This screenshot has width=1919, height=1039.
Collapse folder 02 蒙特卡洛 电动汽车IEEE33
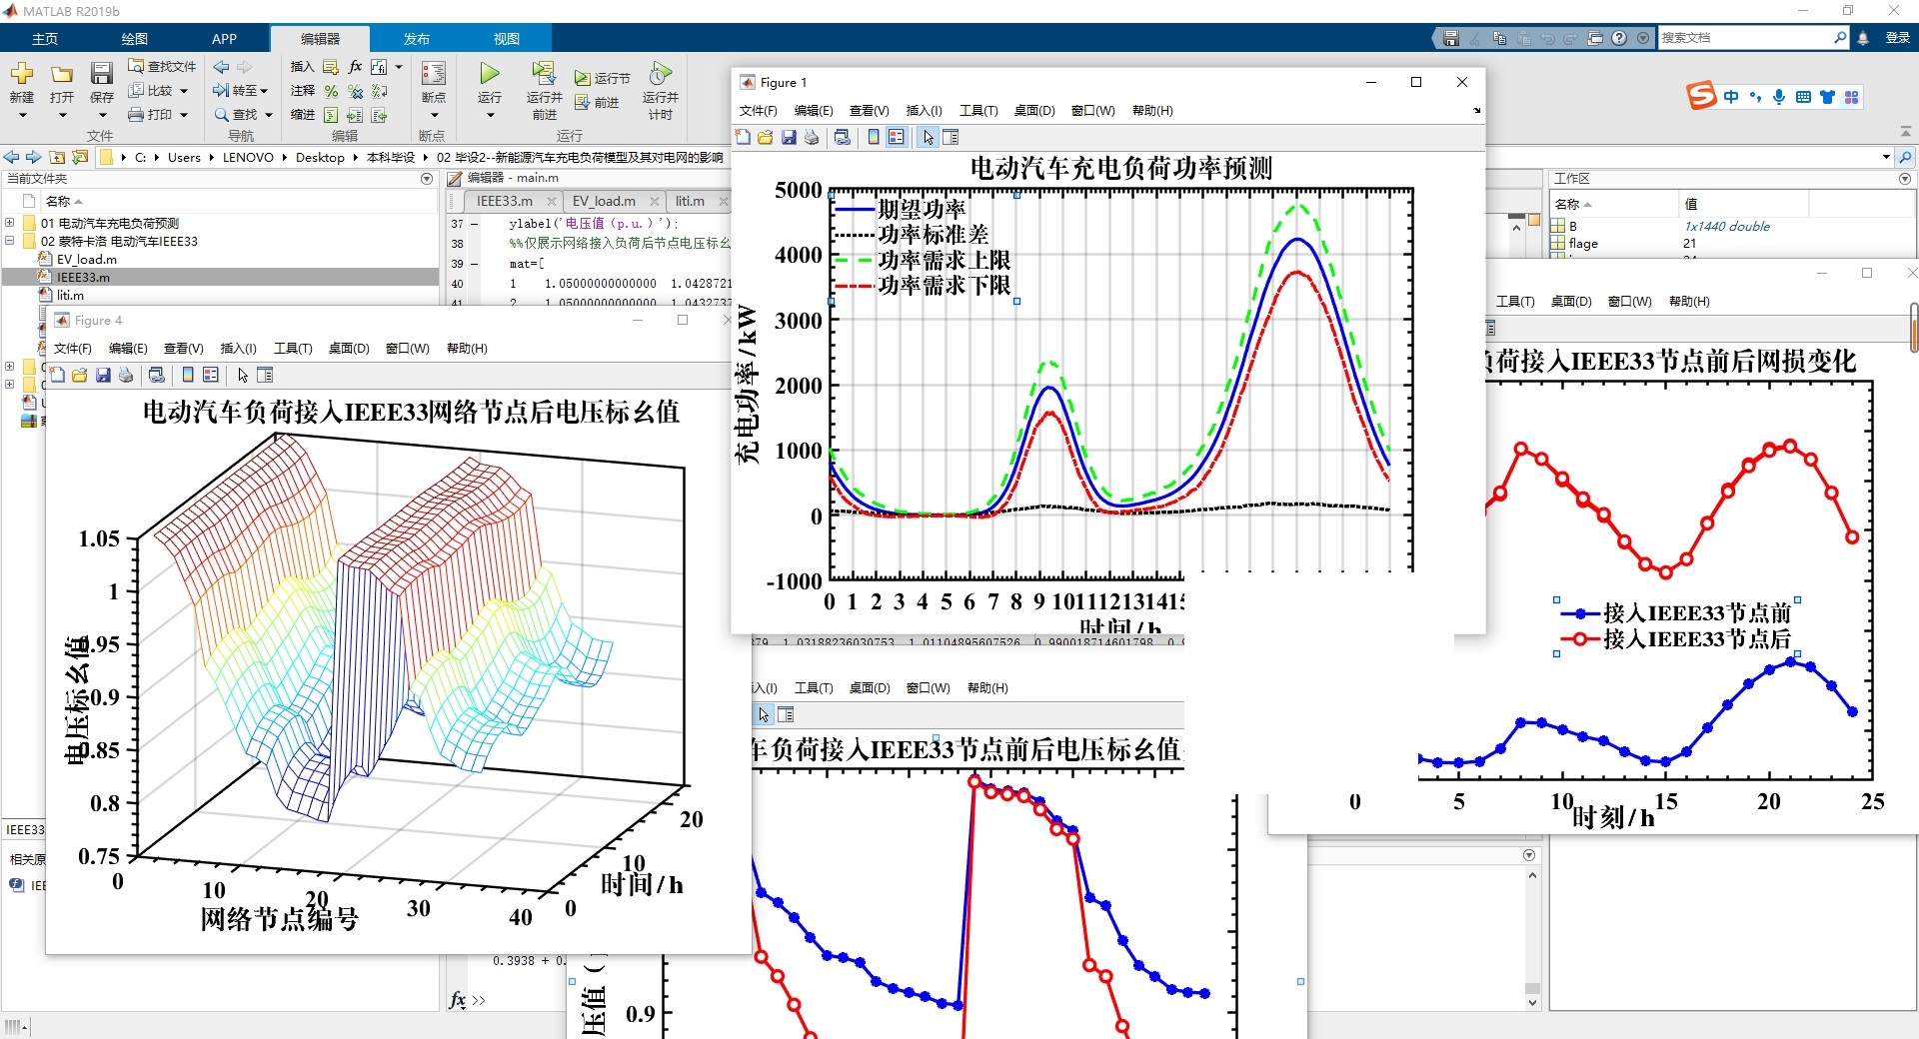(10, 241)
